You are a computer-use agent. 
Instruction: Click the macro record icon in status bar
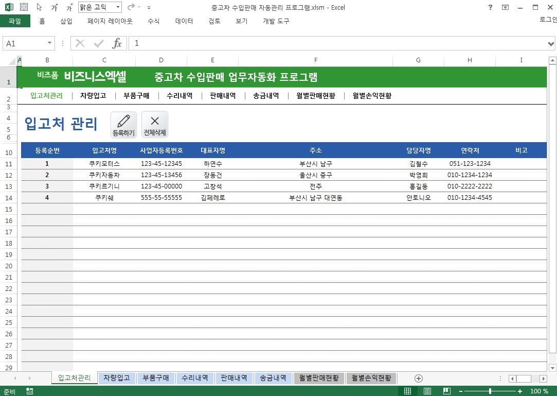[29, 391]
